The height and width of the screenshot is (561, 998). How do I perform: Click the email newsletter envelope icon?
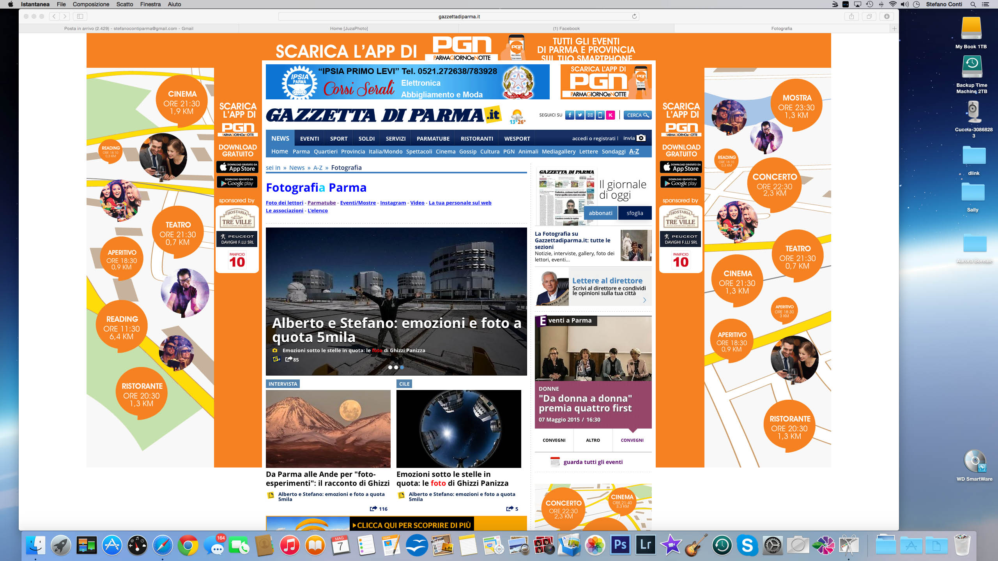coord(590,115)
